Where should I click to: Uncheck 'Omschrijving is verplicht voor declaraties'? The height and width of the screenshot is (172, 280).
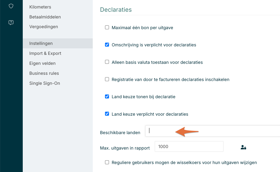coord(107,45)
